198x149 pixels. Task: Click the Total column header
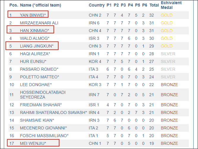click(x=154, y=5)
